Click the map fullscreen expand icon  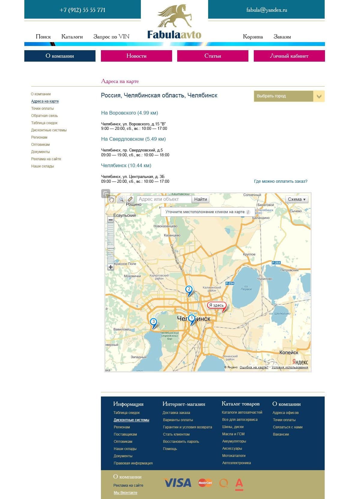(106, 194)
